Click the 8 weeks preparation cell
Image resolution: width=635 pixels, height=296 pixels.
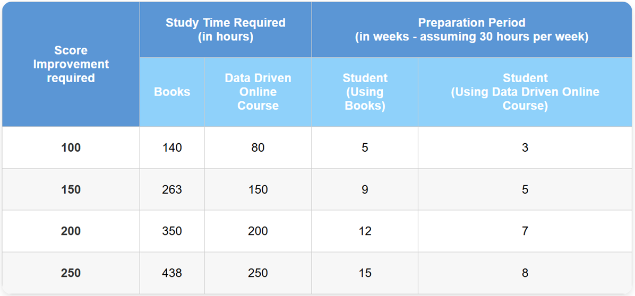click(x=525, y=273)
